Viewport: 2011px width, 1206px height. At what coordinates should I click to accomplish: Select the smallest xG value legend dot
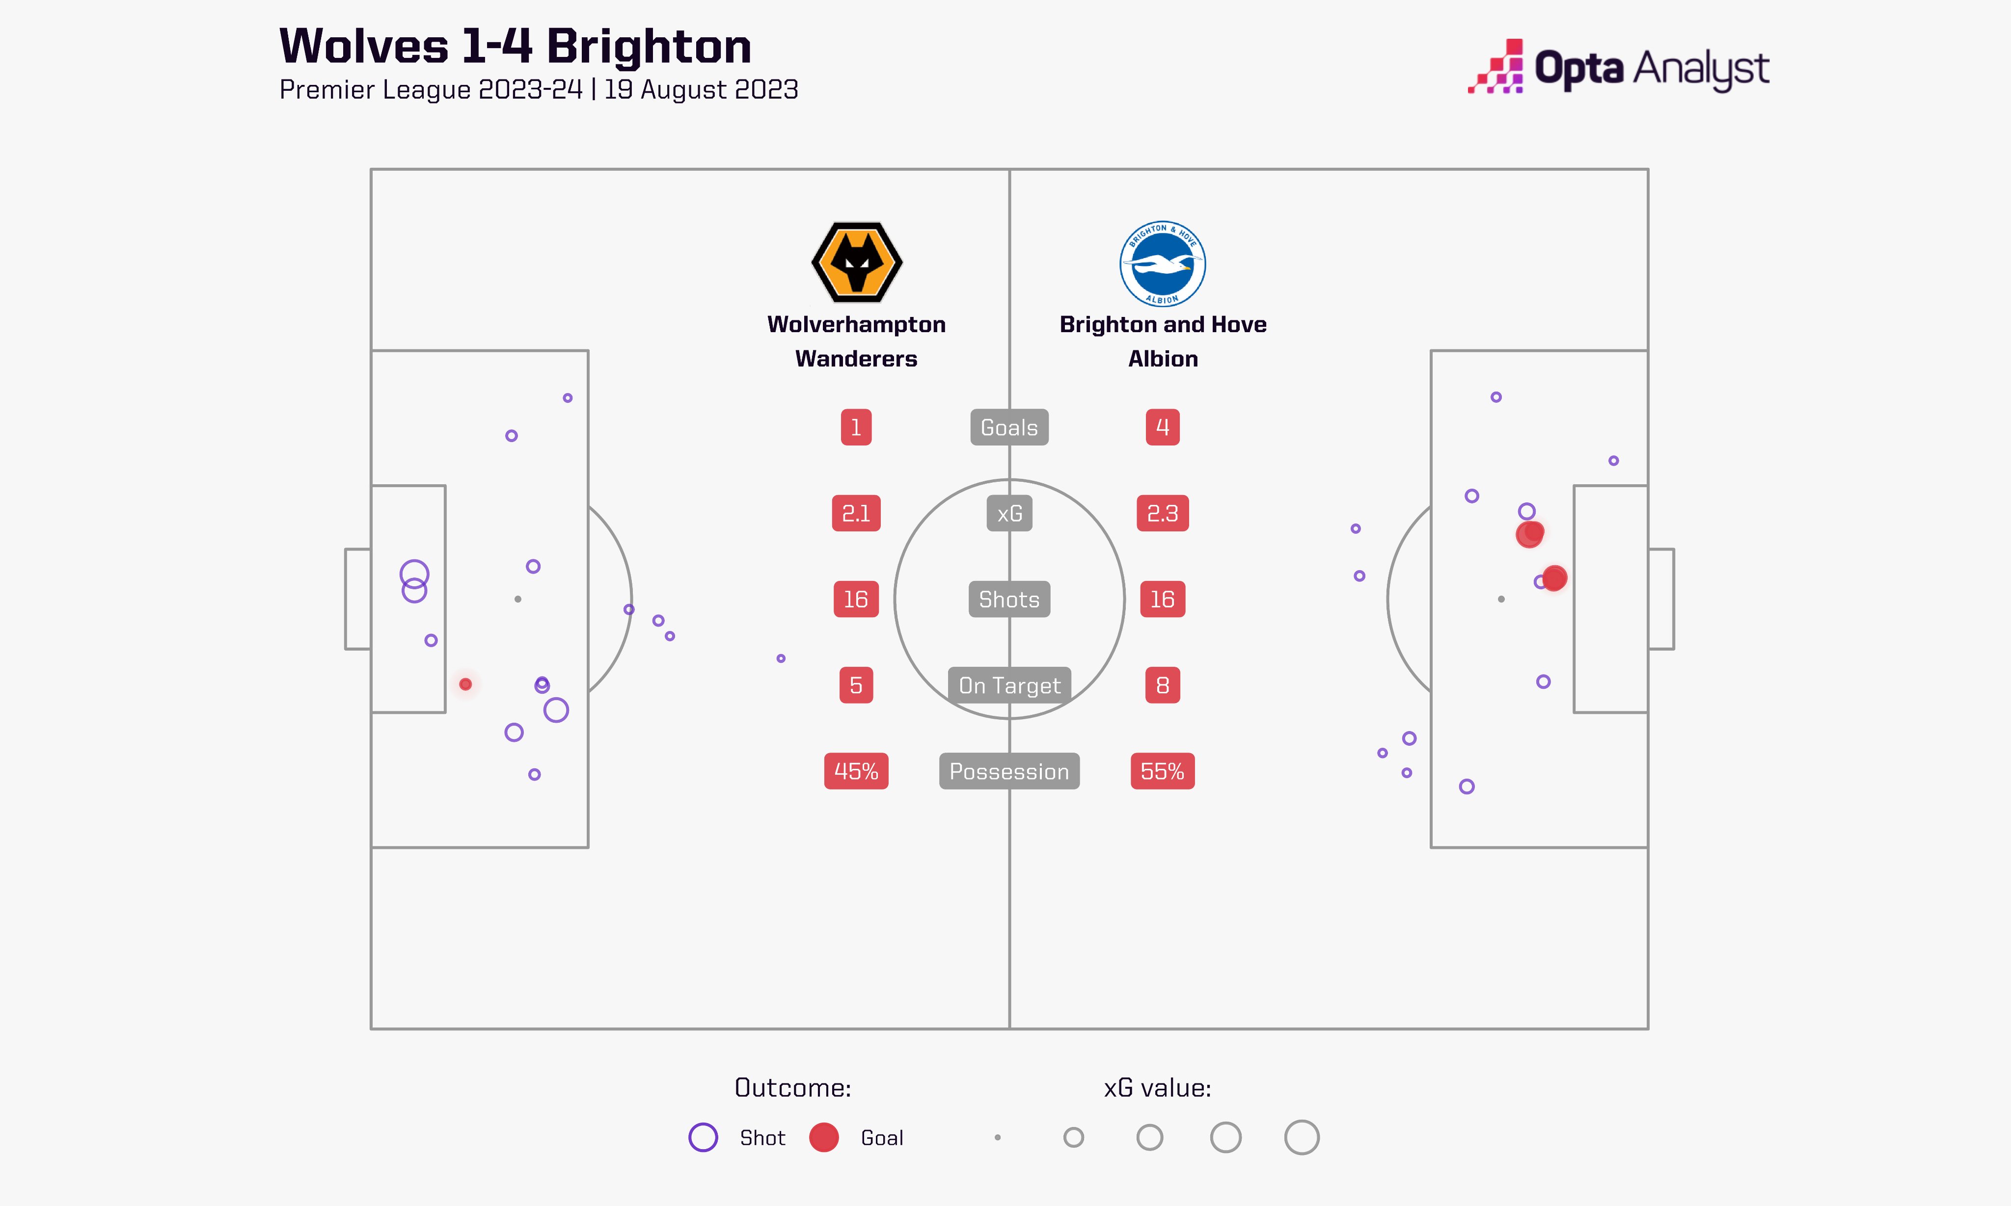click(997, 1137)
